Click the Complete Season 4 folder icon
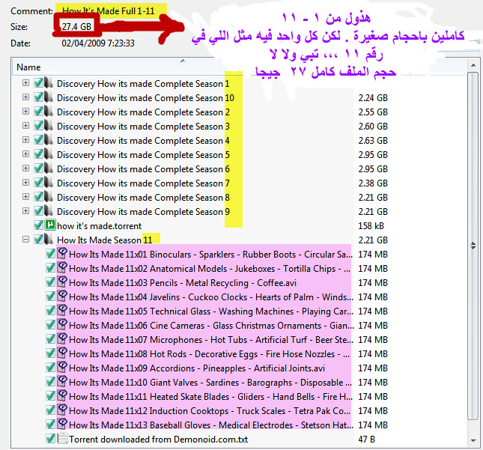This screenshot has height=450, width=483. point(49,139)
